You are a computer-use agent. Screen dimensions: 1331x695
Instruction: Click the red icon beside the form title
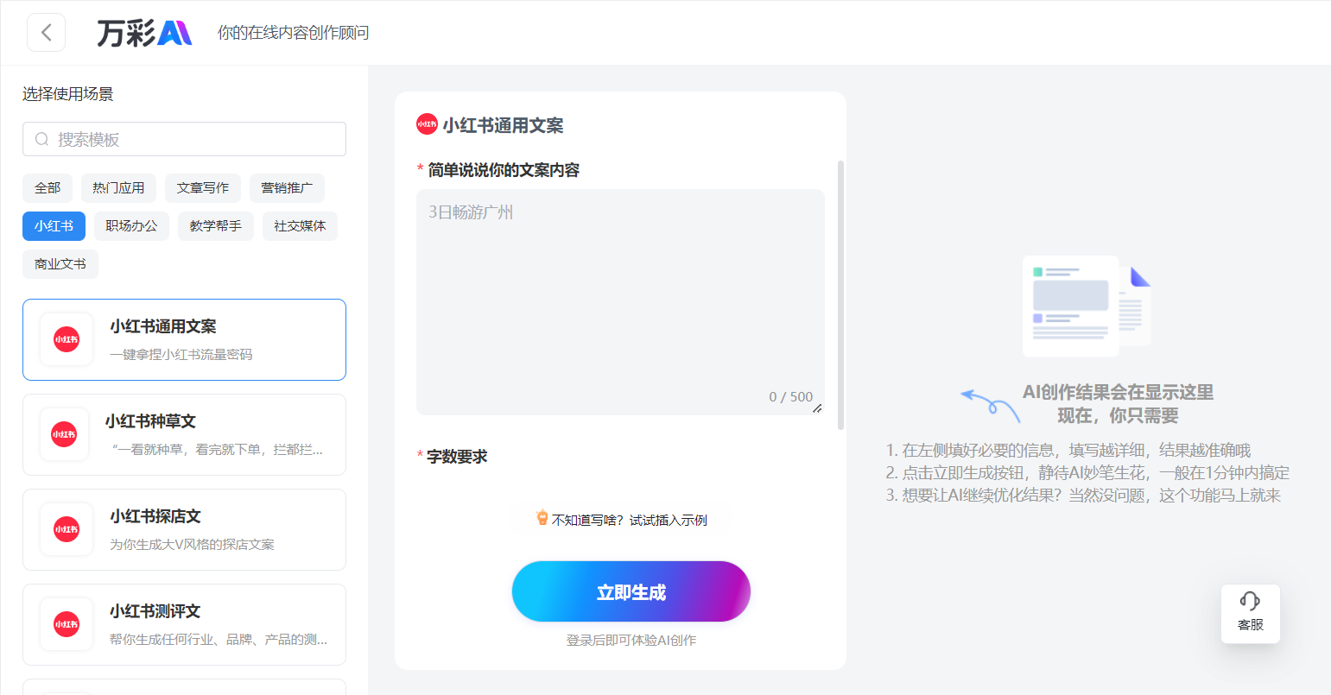pyautogui.click(x=427, y=124)
